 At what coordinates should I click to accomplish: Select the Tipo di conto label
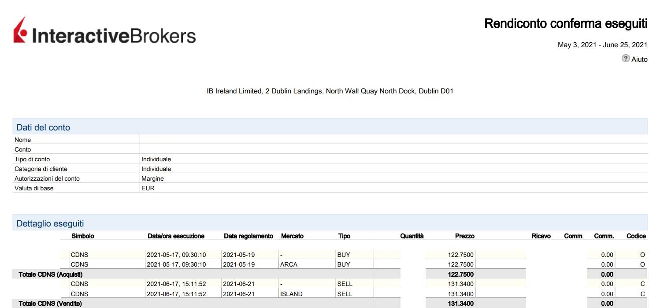(32, 159)
